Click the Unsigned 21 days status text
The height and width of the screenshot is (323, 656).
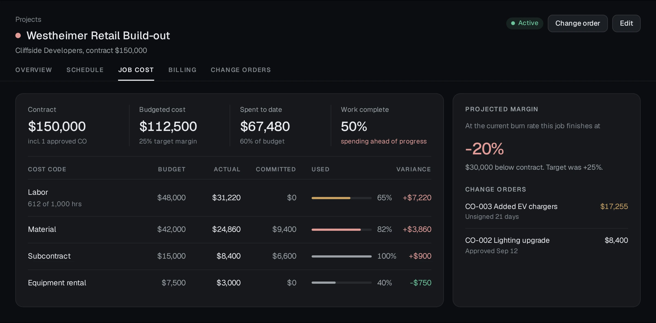click(492, 217)
